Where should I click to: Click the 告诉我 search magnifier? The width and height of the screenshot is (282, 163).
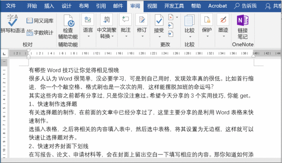[237, 6]
